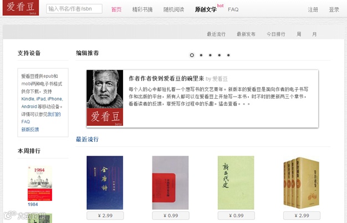The width and height of the screenshot is (347, 223).
Task: Click 注册 to register an account
Action: point(313,9)
